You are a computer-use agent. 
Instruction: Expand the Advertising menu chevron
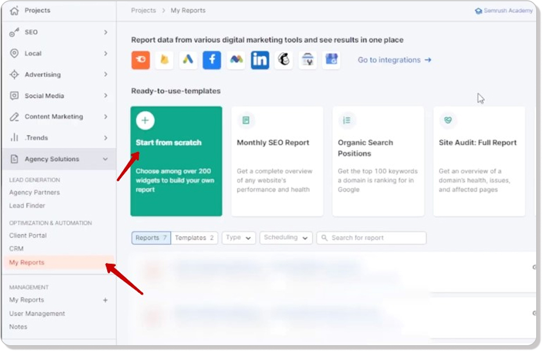[x=105, y=74]
